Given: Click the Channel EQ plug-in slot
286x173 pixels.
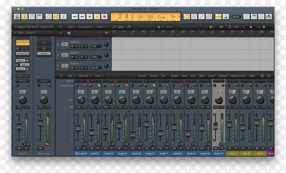Looking at the screenshot, I should point(23,54).
